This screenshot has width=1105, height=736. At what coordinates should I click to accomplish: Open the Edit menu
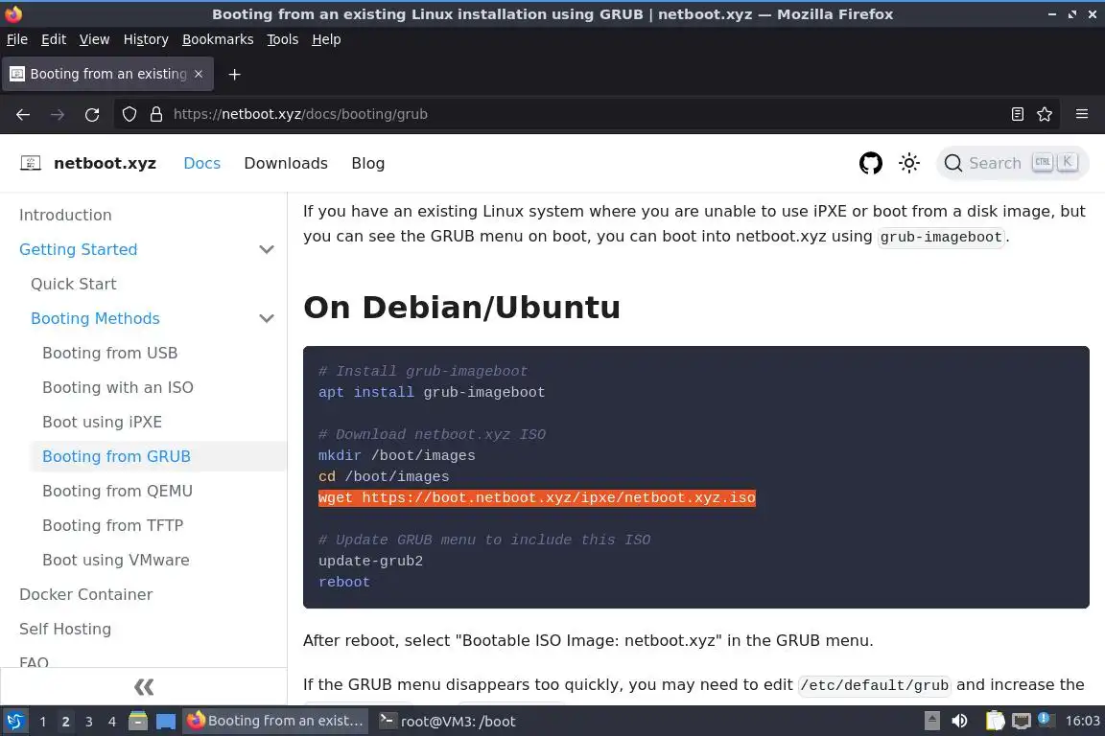(54, 39)
